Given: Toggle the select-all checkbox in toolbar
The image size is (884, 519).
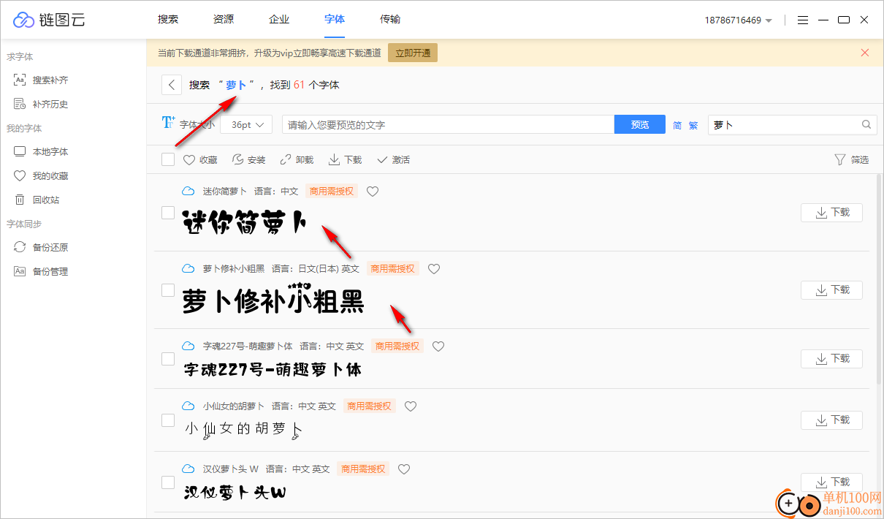Looking at the screenshot, I should pyautogui.click(x=168, y=159).
